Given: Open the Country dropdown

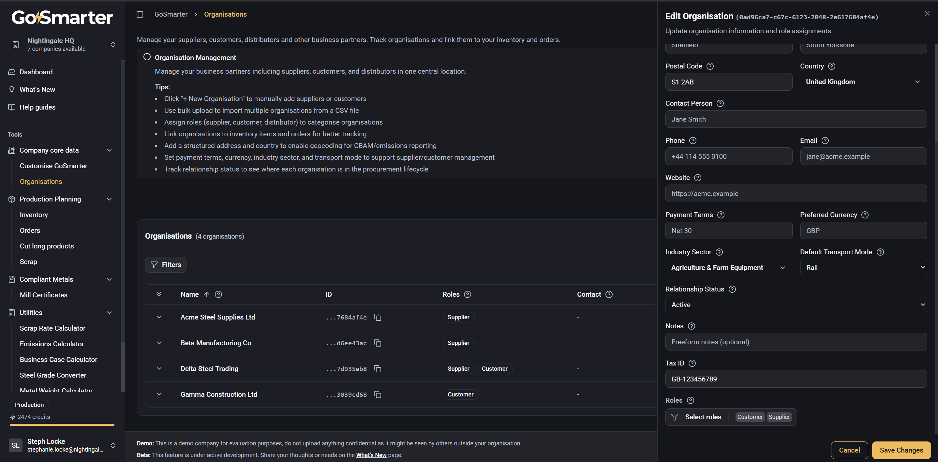Looking at the screenshot, I should (863, 82).
